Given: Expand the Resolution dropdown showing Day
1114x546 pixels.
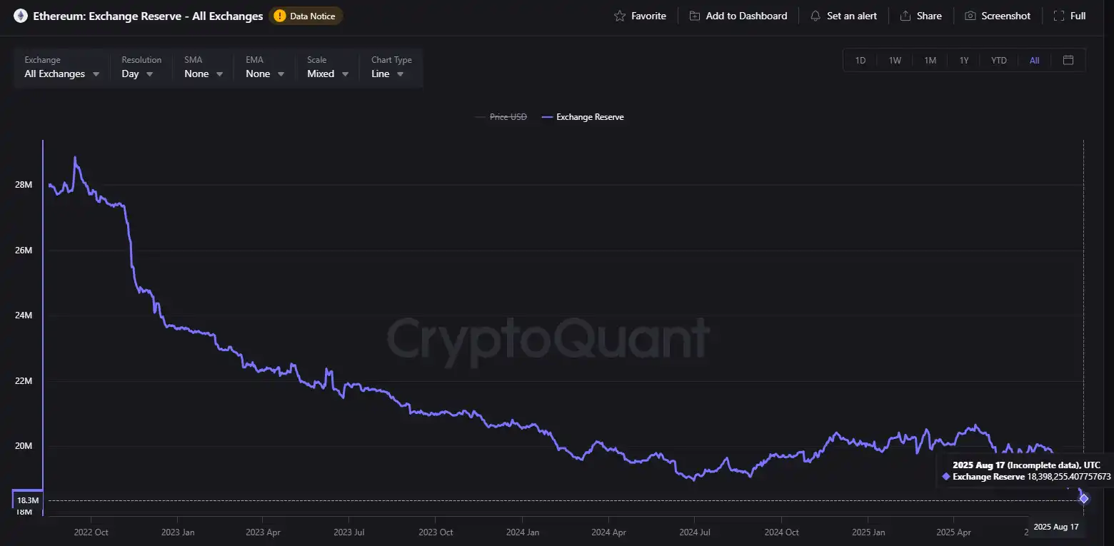Looking at the screenshot, I should click(x=138, y=74).
